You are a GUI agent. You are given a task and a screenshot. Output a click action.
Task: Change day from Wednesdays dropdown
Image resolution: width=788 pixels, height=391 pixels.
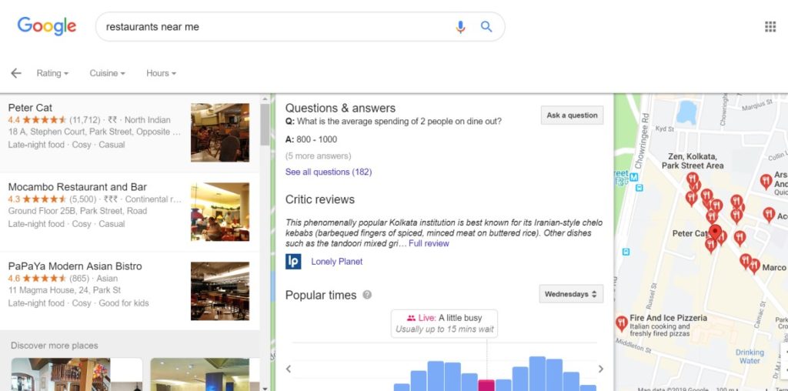(x=571, y=294)
